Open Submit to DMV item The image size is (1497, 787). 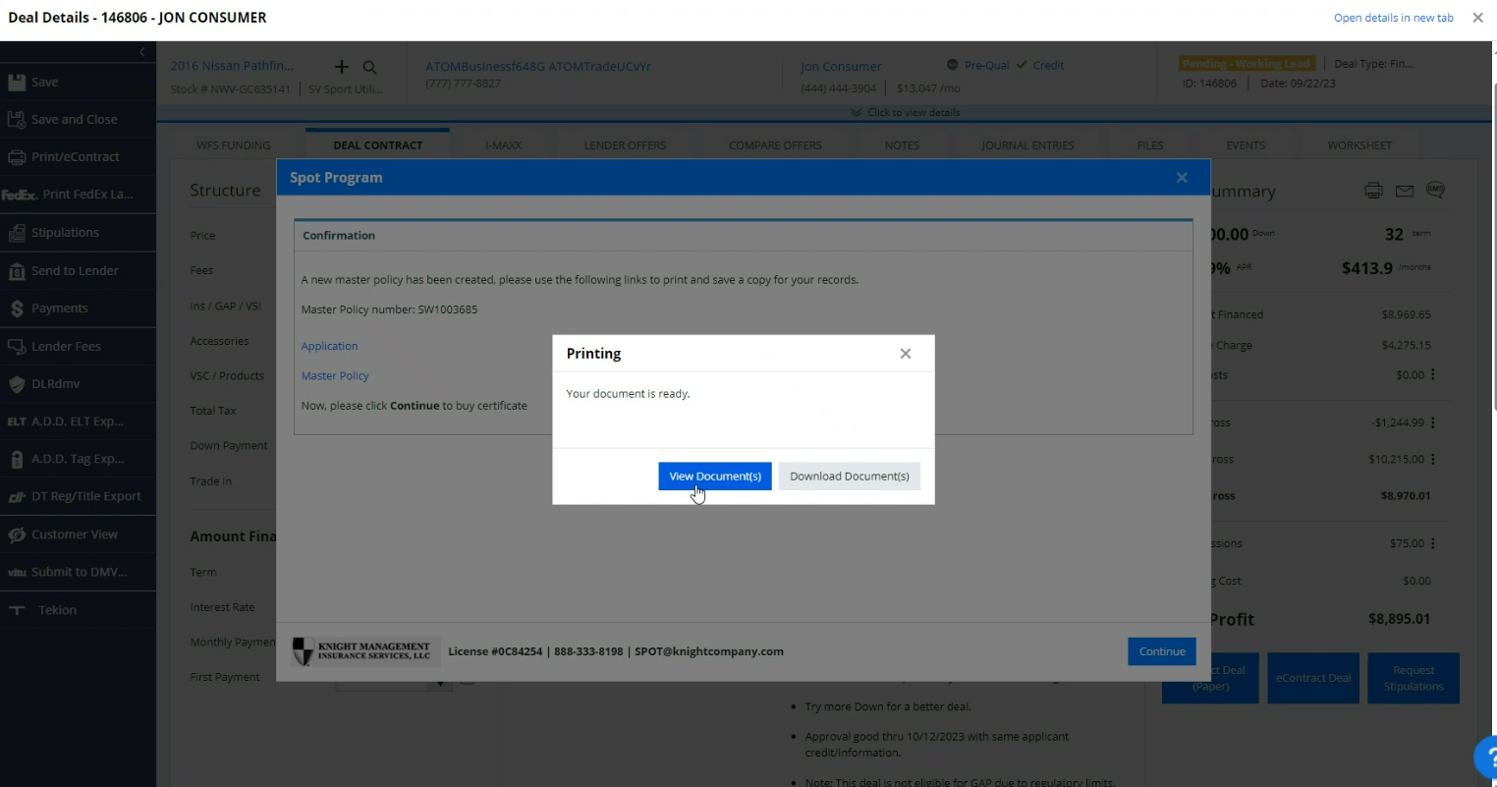point(78,572)
